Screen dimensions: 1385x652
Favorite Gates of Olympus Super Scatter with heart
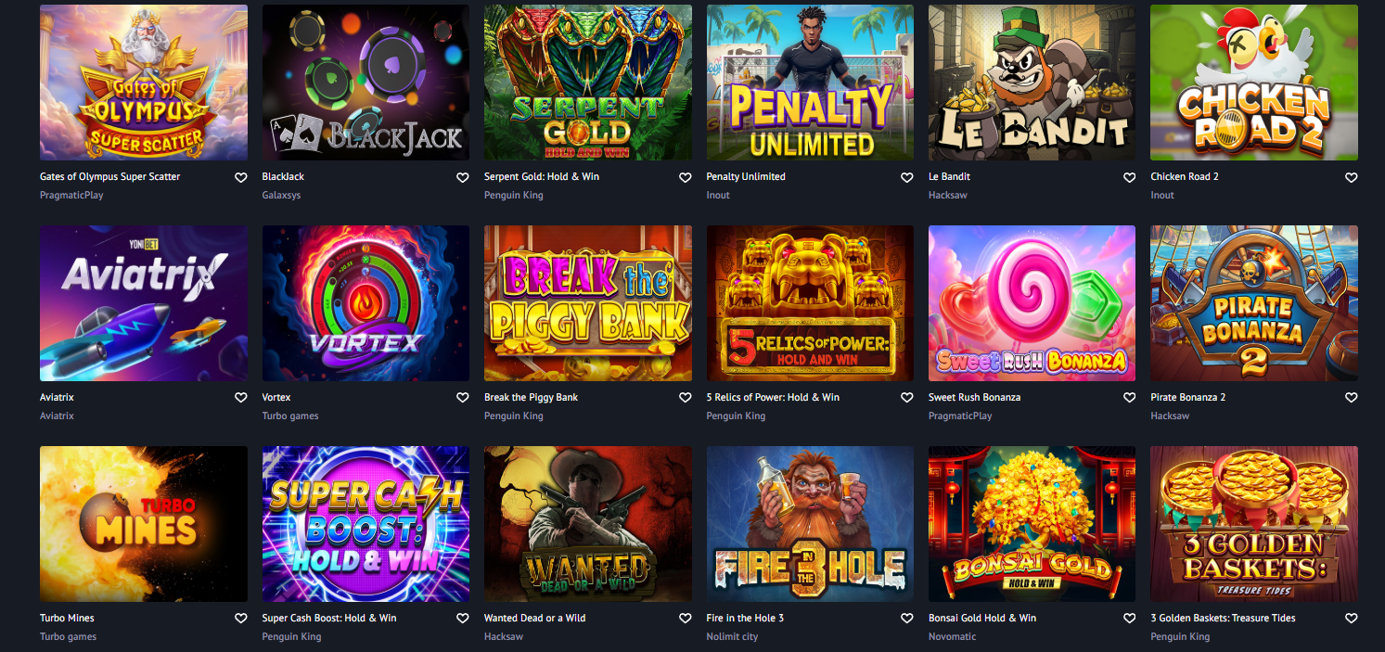(x=240, y=177)
